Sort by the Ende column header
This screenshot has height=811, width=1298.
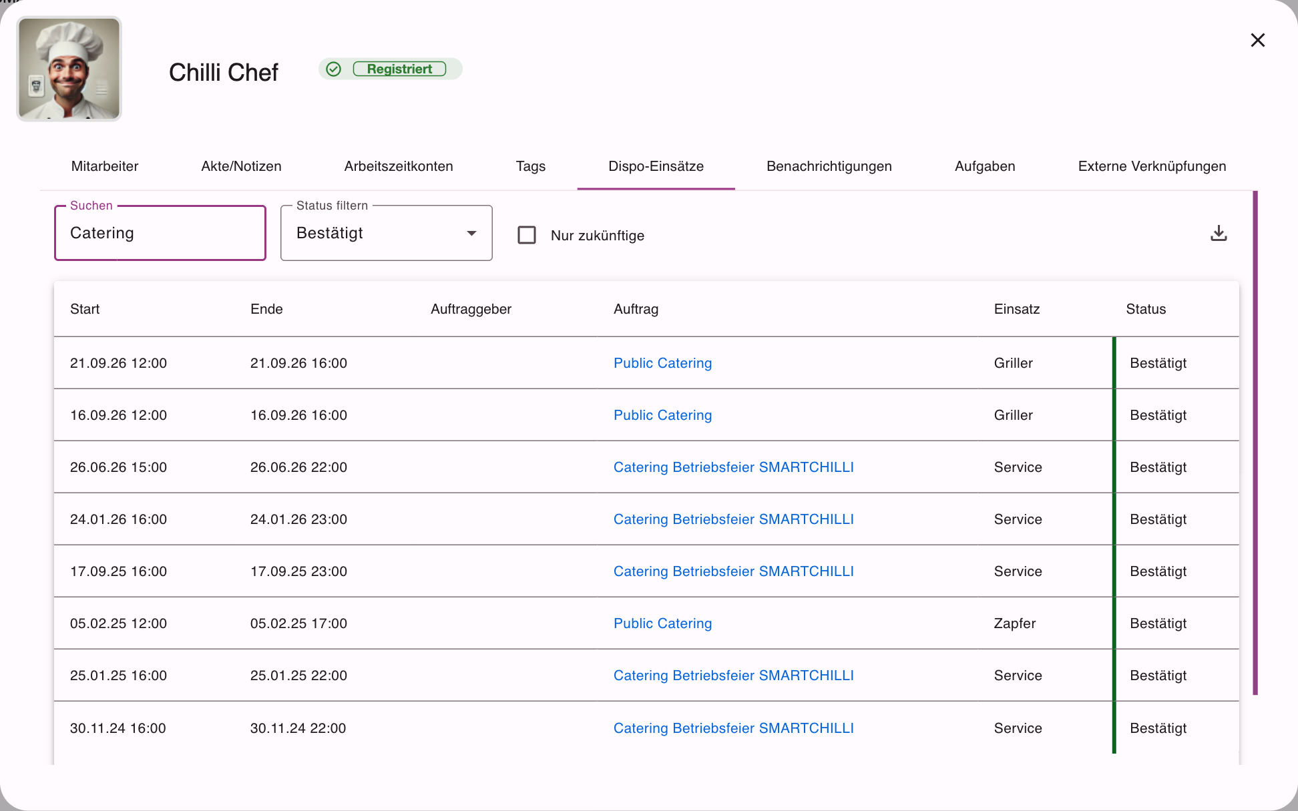pyautogui.click(x=266, y=309)
